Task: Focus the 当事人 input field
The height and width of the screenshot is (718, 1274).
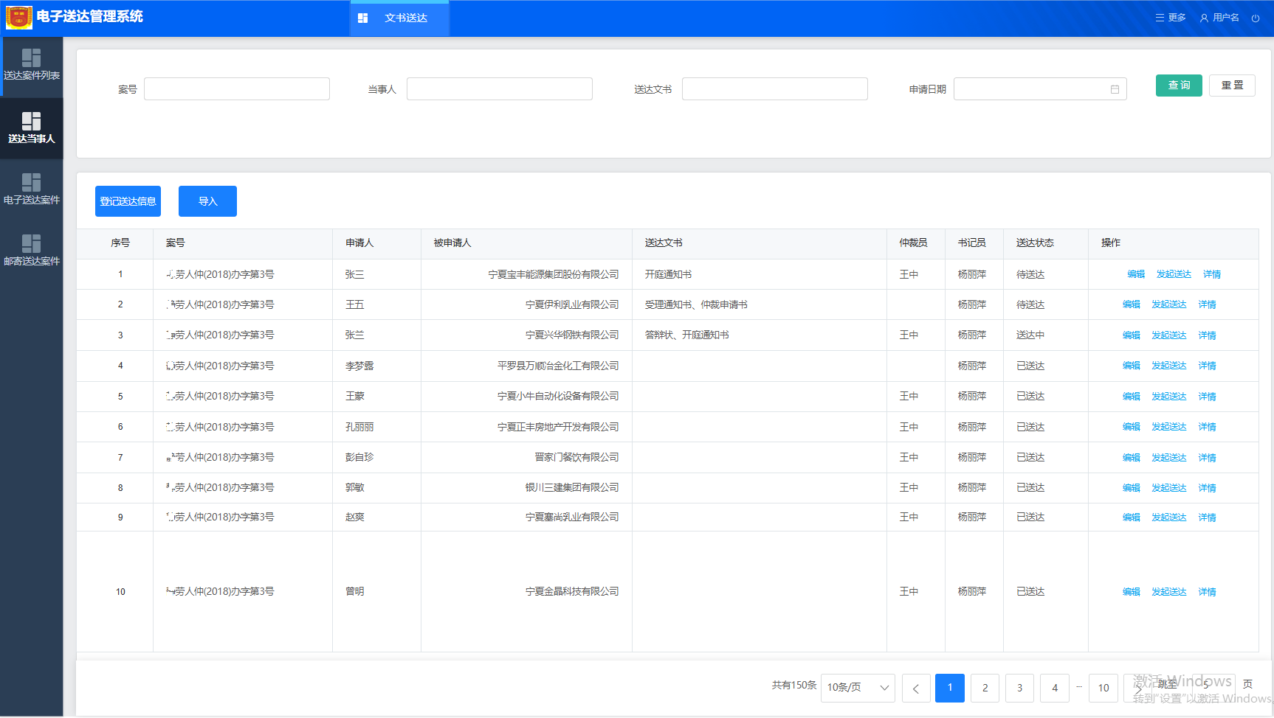Action: pos(500,89)
